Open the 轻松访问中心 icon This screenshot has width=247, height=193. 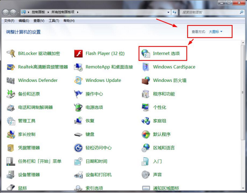(78, 148)
